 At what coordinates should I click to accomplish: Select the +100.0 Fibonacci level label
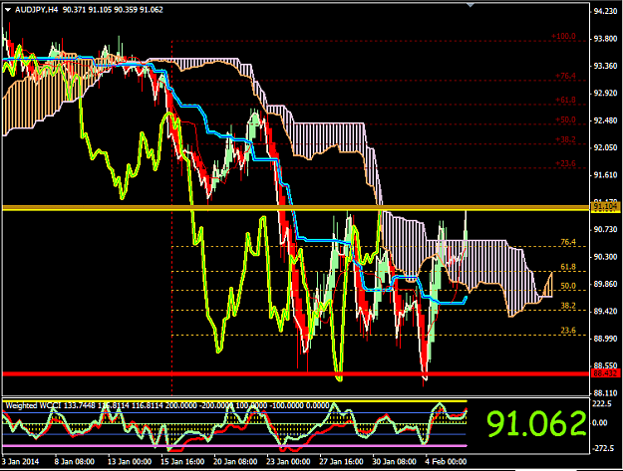click(563, 36)
